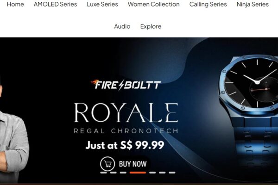Image resolution: width=278 pixels, height=185 pixels.
Task: Jump to fifth carousel slide indicator
Action: click(152, 173)
